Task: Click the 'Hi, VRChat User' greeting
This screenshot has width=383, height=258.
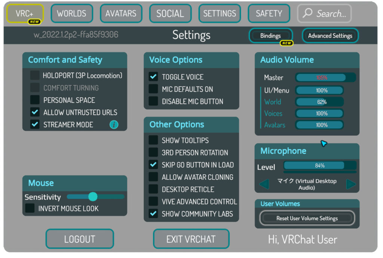Action: click(303, 239)
